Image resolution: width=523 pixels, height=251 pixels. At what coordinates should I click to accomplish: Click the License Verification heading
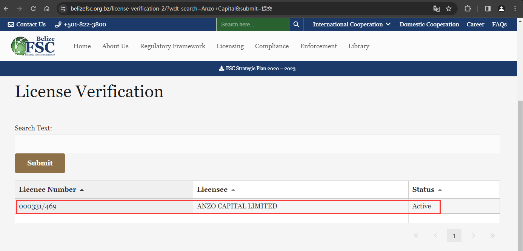tap(89, 92)
